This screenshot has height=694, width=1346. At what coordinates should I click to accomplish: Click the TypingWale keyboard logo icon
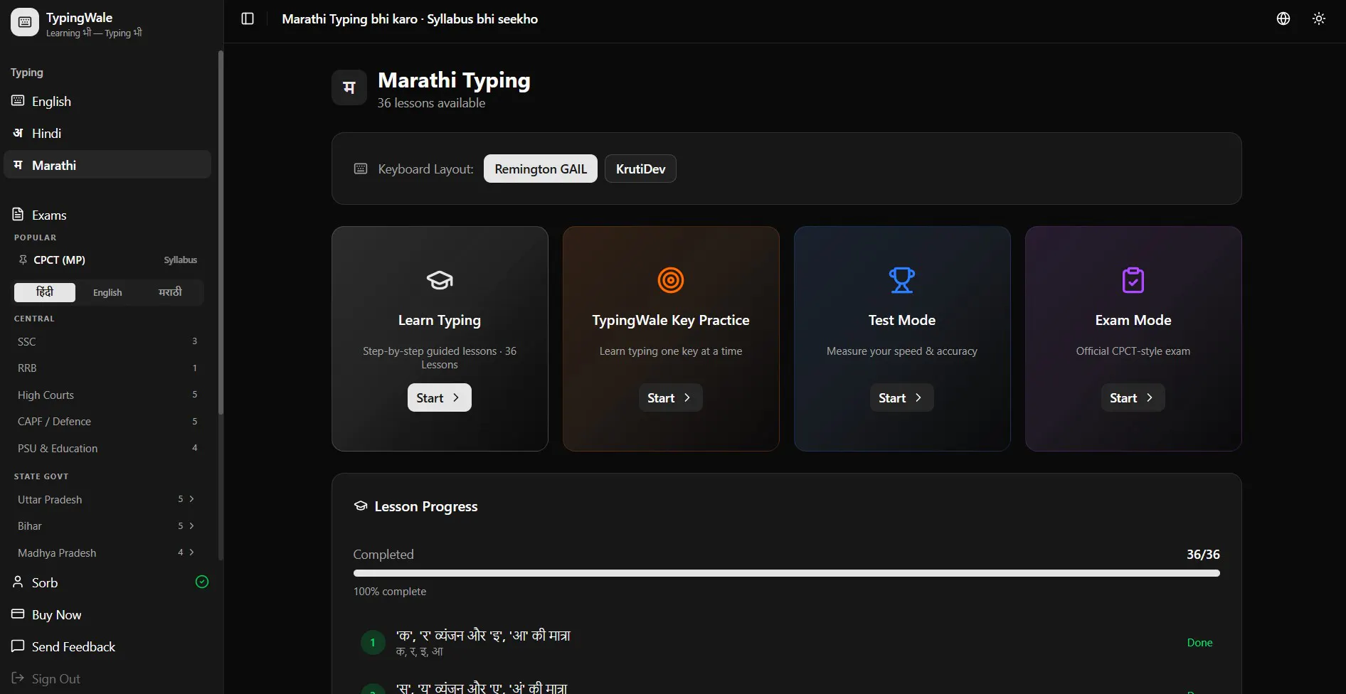(x=25, y=22)
